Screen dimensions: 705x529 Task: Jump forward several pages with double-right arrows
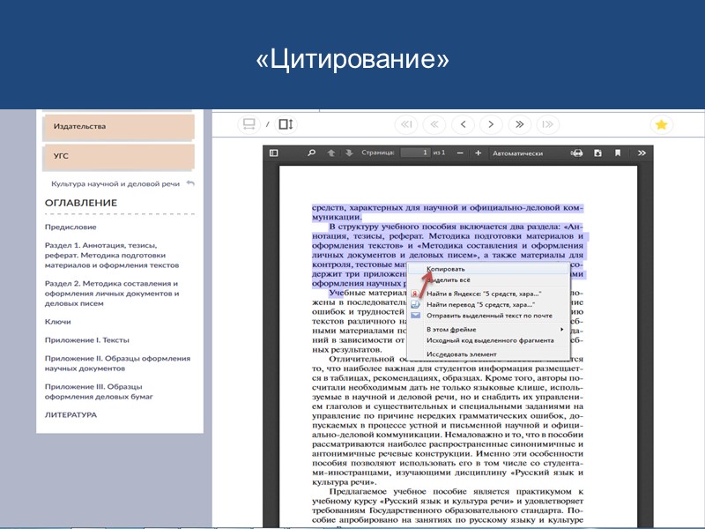pyautogui.click(x=519, y=124)
